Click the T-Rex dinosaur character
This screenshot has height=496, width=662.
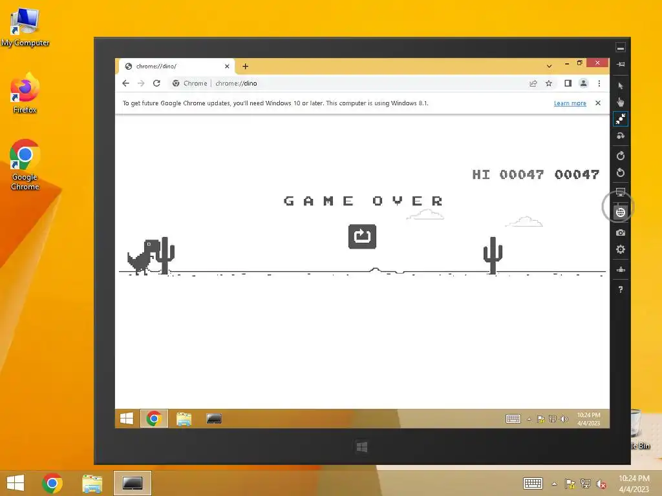point(144,257)
